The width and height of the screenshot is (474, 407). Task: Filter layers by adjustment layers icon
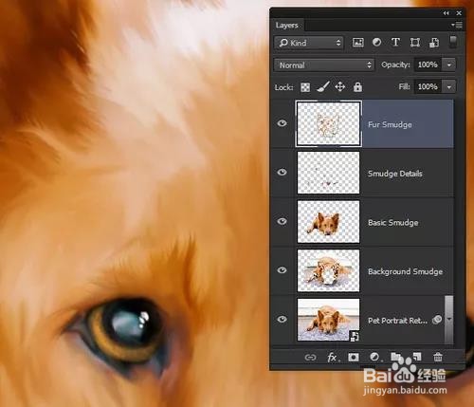[x=376, y=43]
